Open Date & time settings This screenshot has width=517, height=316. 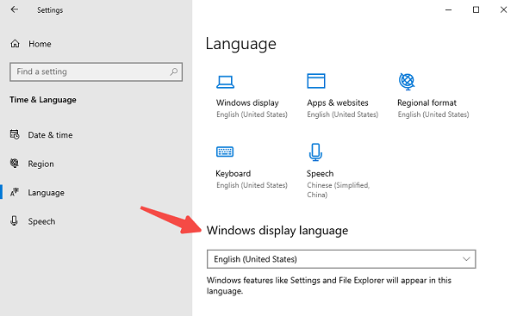click(x=50, y=135)
